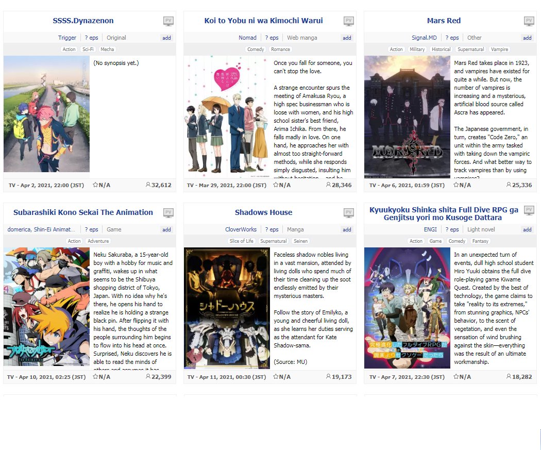This screenshot has height=450, width=541.
Task: Open the Subarashiki Kono Sekai cover image
Action: click(x=46, y=307)
